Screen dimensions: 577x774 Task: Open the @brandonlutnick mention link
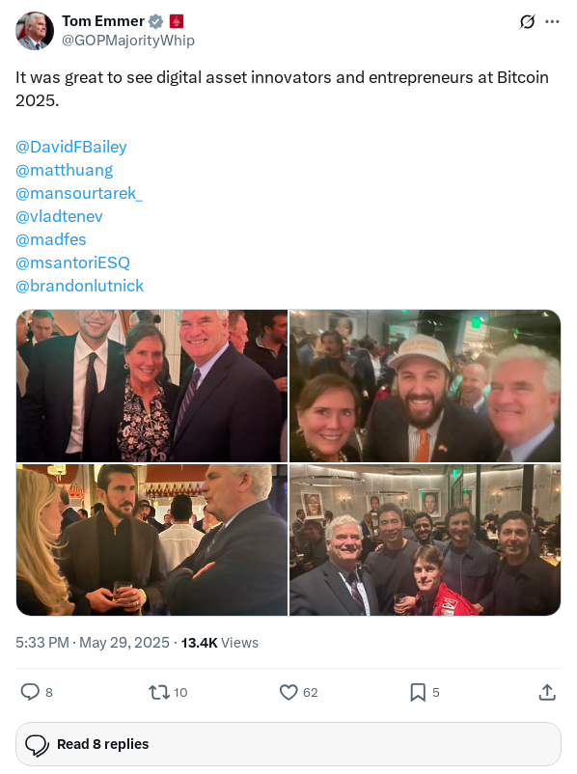pyautogui.click(x=79, y=286)
